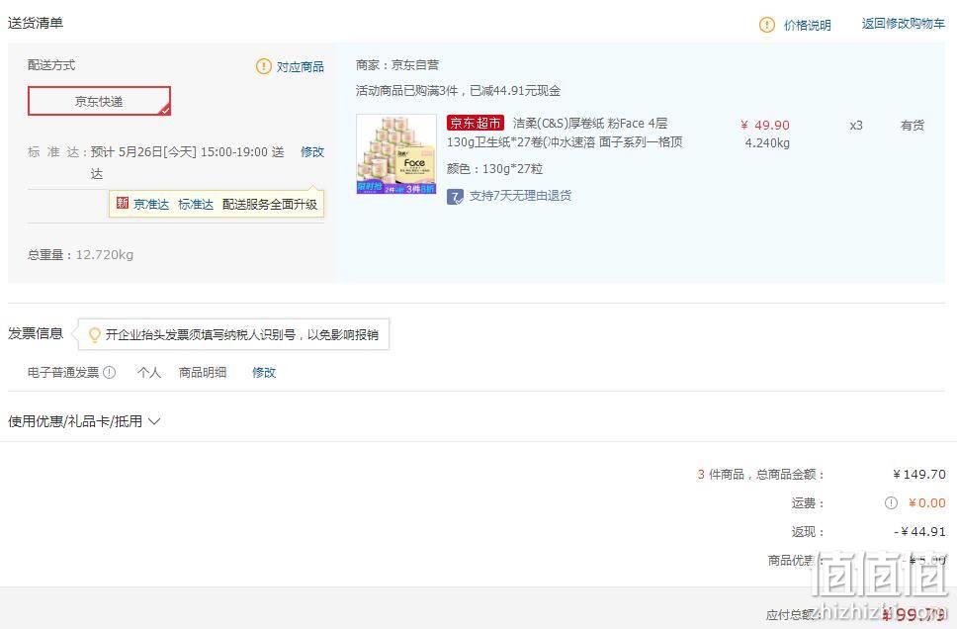Click the 个人 invoice title text
957x629 pixels.
[x=149, y=373]
